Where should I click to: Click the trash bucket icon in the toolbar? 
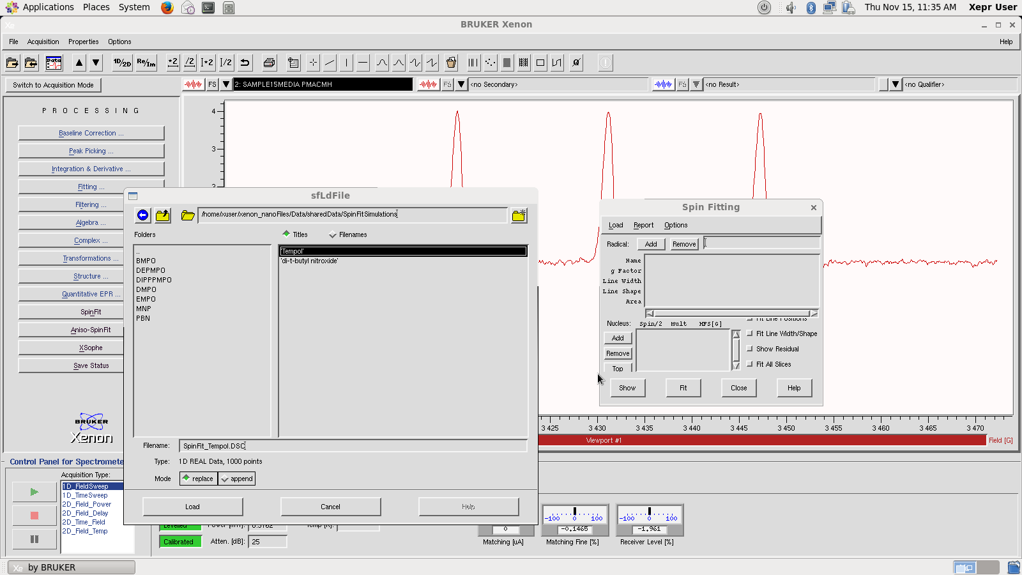click(x=451, y=63)
